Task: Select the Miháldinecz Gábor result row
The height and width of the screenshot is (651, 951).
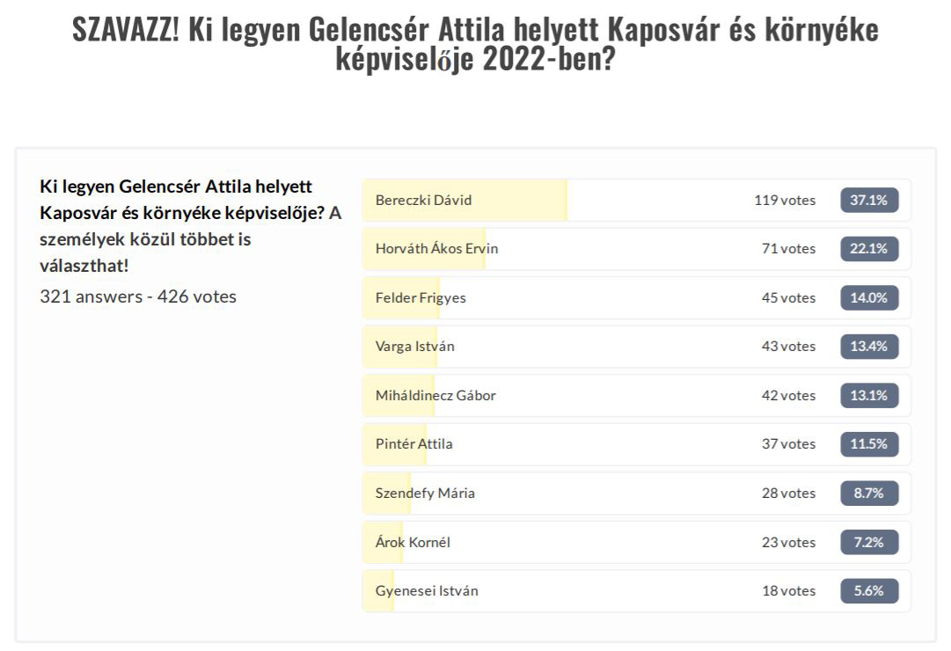Action: [636, 396]
